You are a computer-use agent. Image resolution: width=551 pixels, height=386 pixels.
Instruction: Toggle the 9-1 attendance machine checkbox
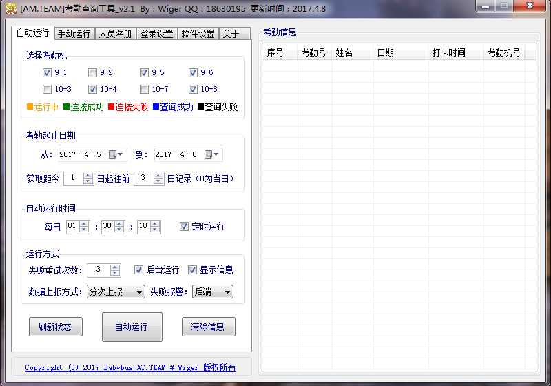(47, 73)
